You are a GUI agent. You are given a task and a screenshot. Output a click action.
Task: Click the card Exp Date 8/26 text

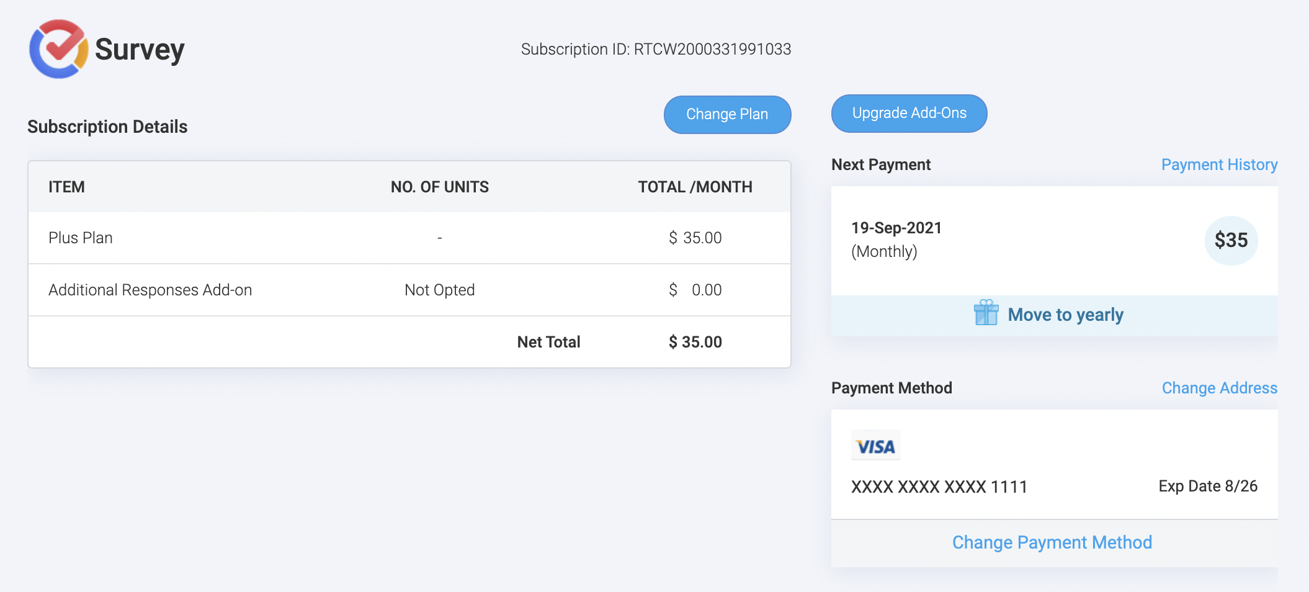pos(1207,486)
